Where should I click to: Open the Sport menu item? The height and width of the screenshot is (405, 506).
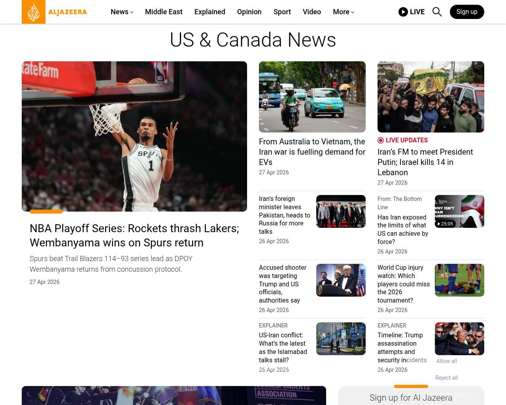pos(282,12)
